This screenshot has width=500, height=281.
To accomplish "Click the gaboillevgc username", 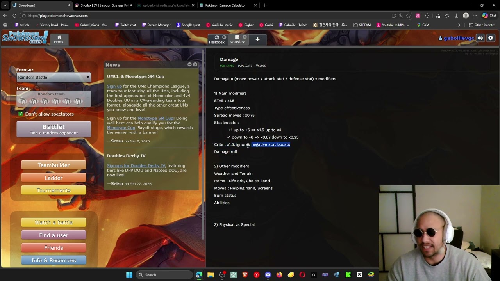I will (456, 38).
